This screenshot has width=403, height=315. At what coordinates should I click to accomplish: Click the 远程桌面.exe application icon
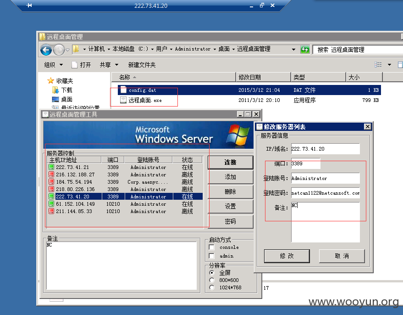point(123,100)
